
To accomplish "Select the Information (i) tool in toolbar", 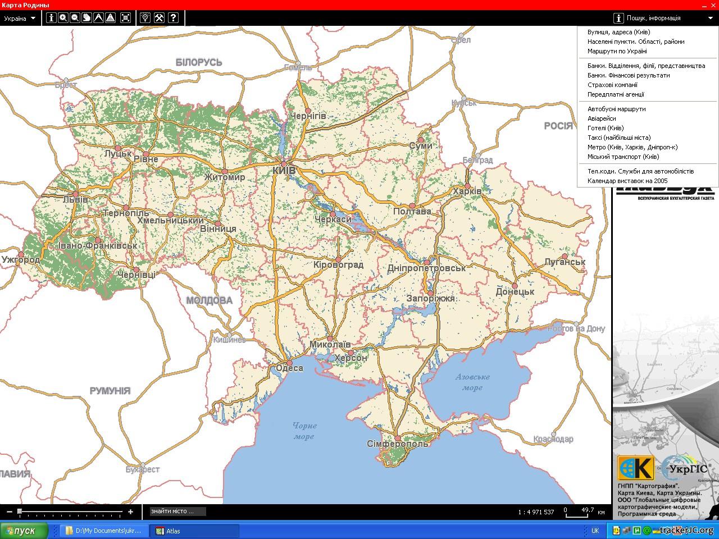I will [x=51, y=18].
